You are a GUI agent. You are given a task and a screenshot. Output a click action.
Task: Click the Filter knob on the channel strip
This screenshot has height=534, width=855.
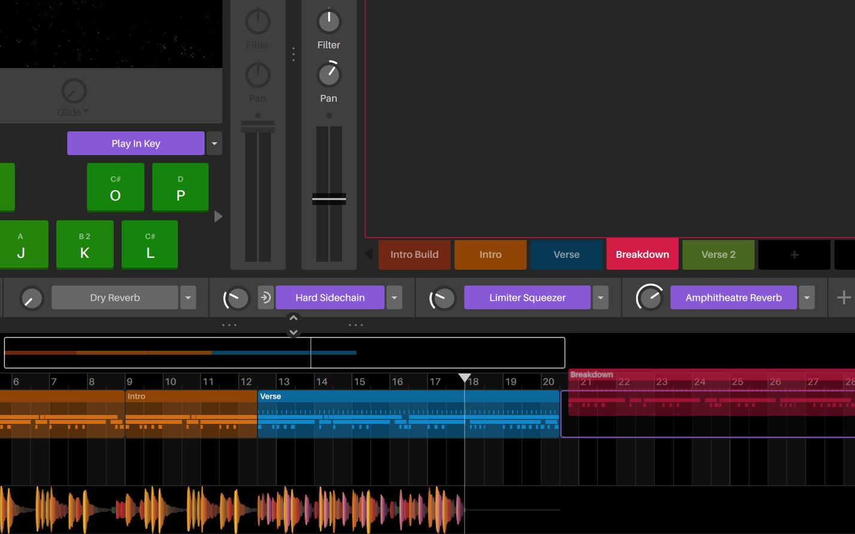(x=329, y=21)
